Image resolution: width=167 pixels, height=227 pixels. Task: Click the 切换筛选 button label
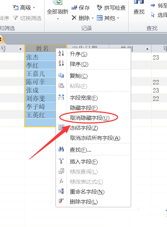coord(31,18)
